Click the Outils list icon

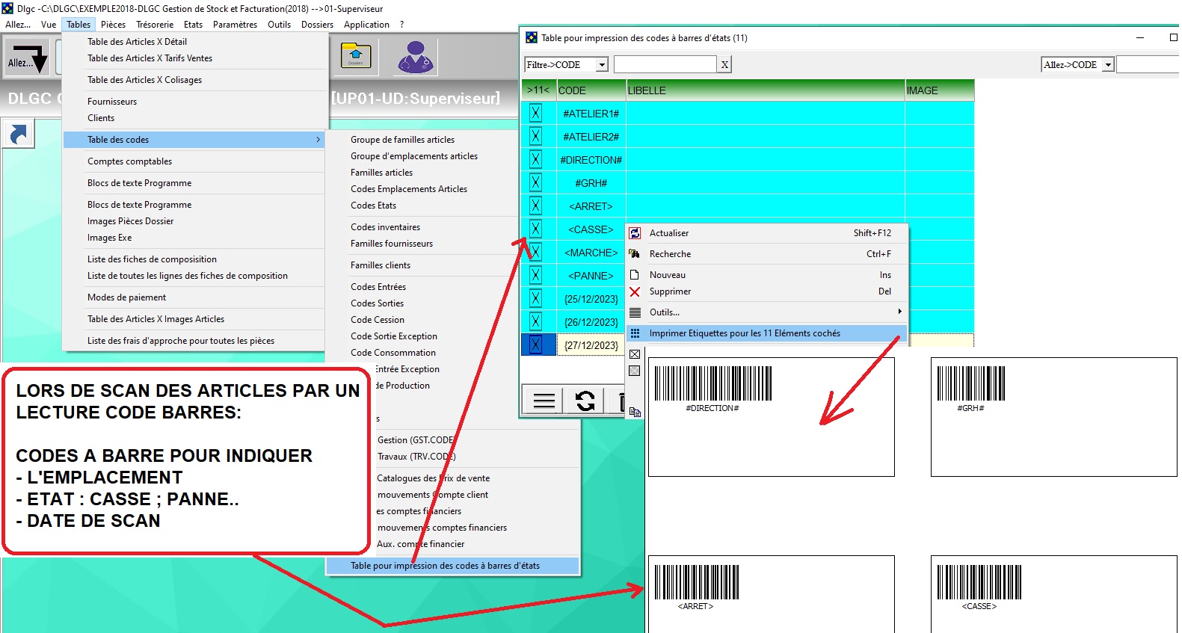coord(635,312)
